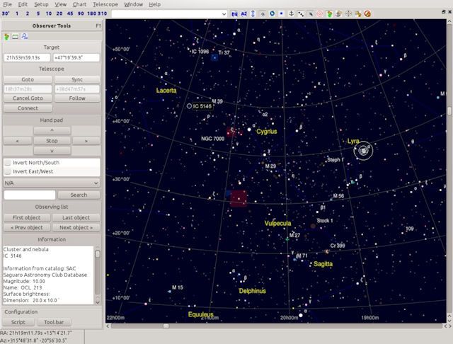Open the Telescope menu

point(105,4)
